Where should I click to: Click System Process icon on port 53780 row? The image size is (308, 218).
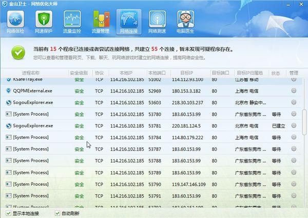coord(8,114)
